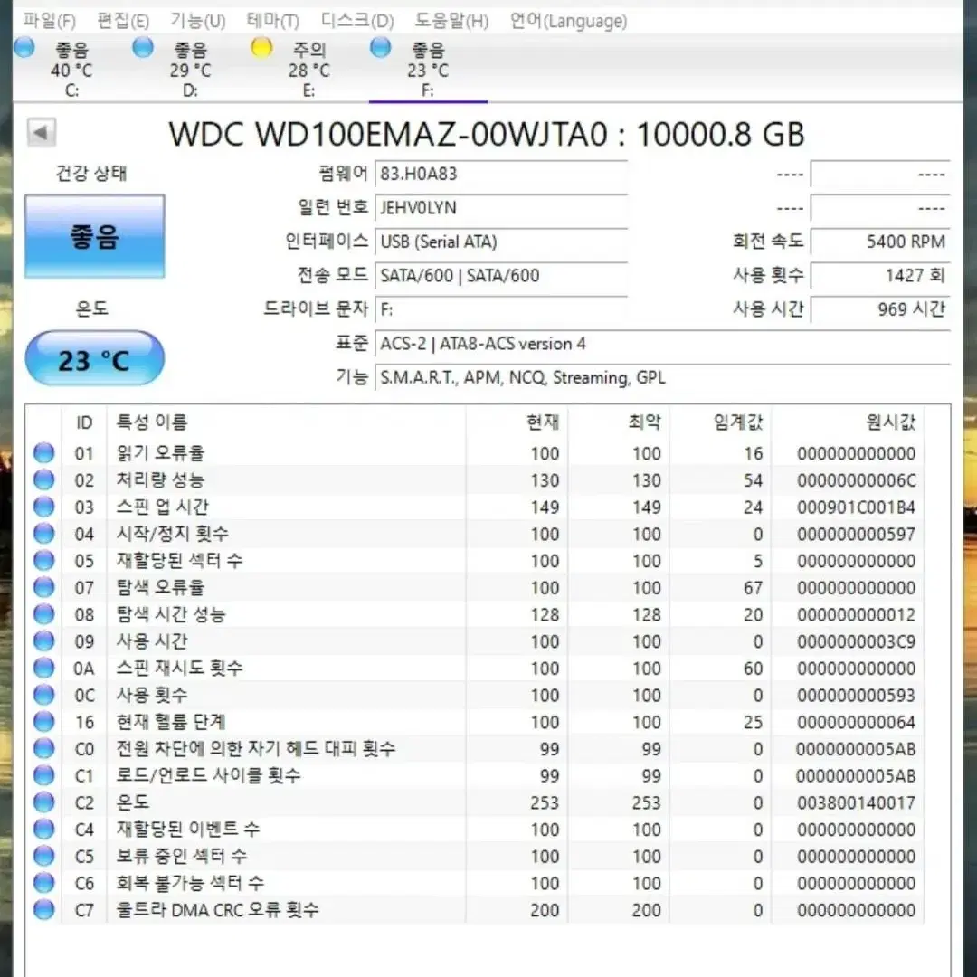The image size is (977, 977).
Task: Click status icon of row 16 현재 헬륨 단계
Action: click(43, 722)
